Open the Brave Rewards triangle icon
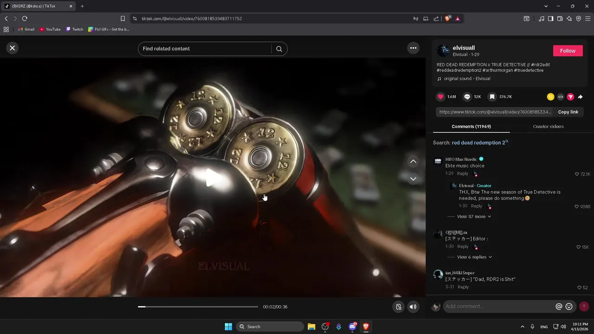Image resolution: width=594 pixels, height=334 pixels. (458, 19)
